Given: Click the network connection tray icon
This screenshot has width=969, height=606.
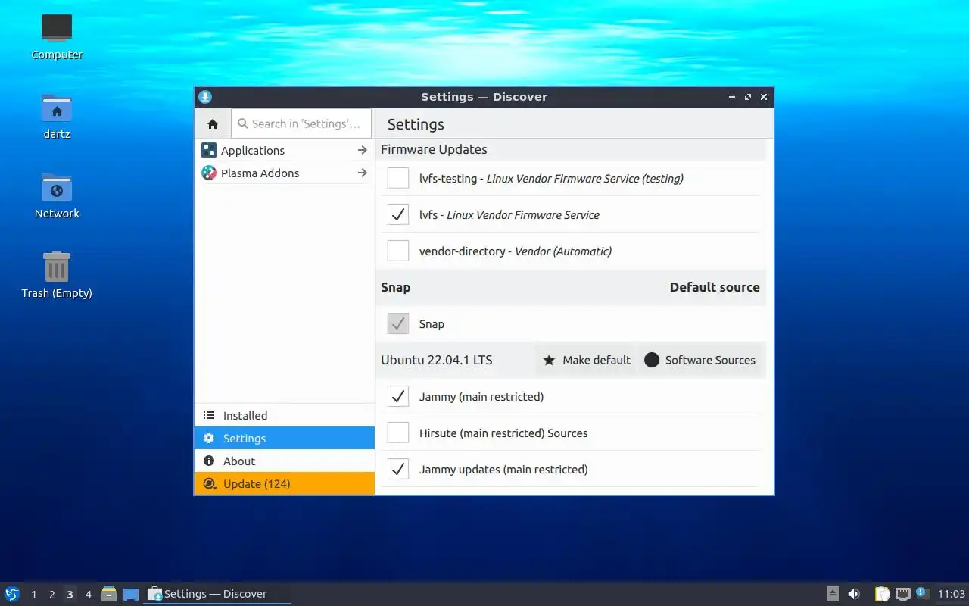Looking at the screenshot, I should [903, 594].
